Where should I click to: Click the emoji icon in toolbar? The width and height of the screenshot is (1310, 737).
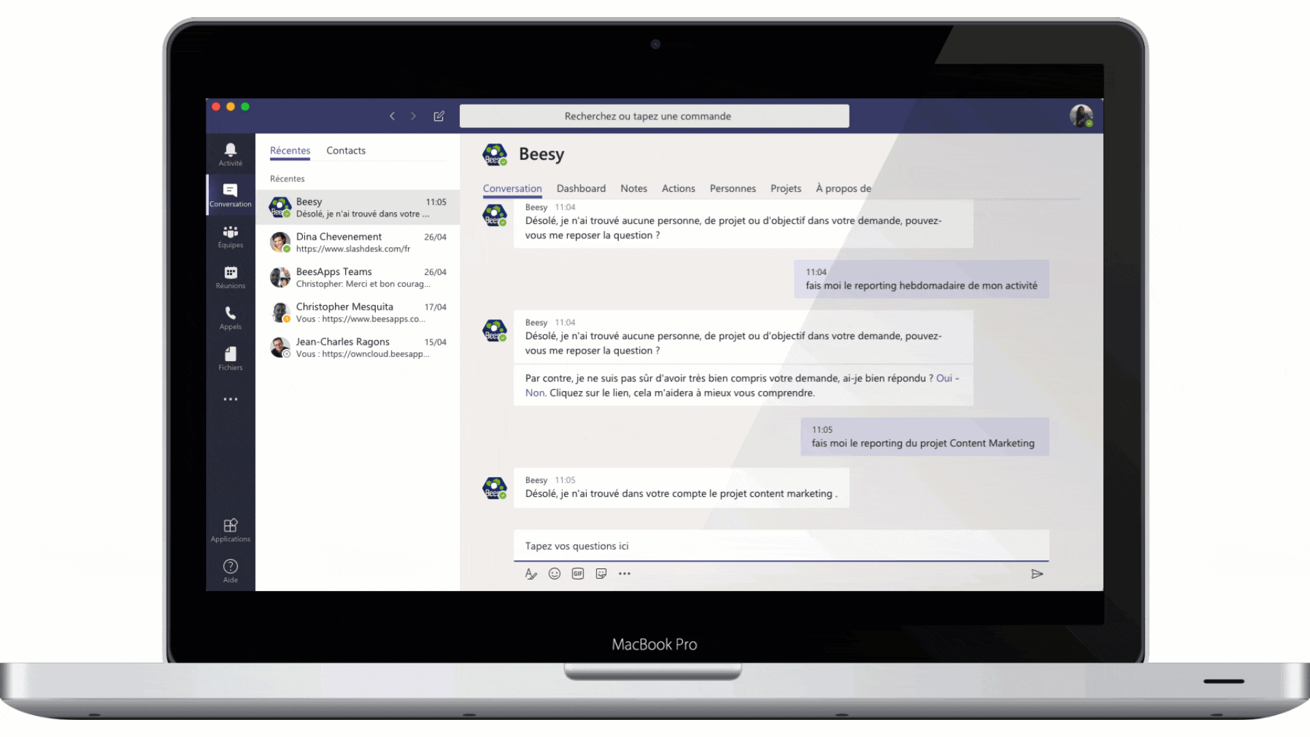point(554,573)
